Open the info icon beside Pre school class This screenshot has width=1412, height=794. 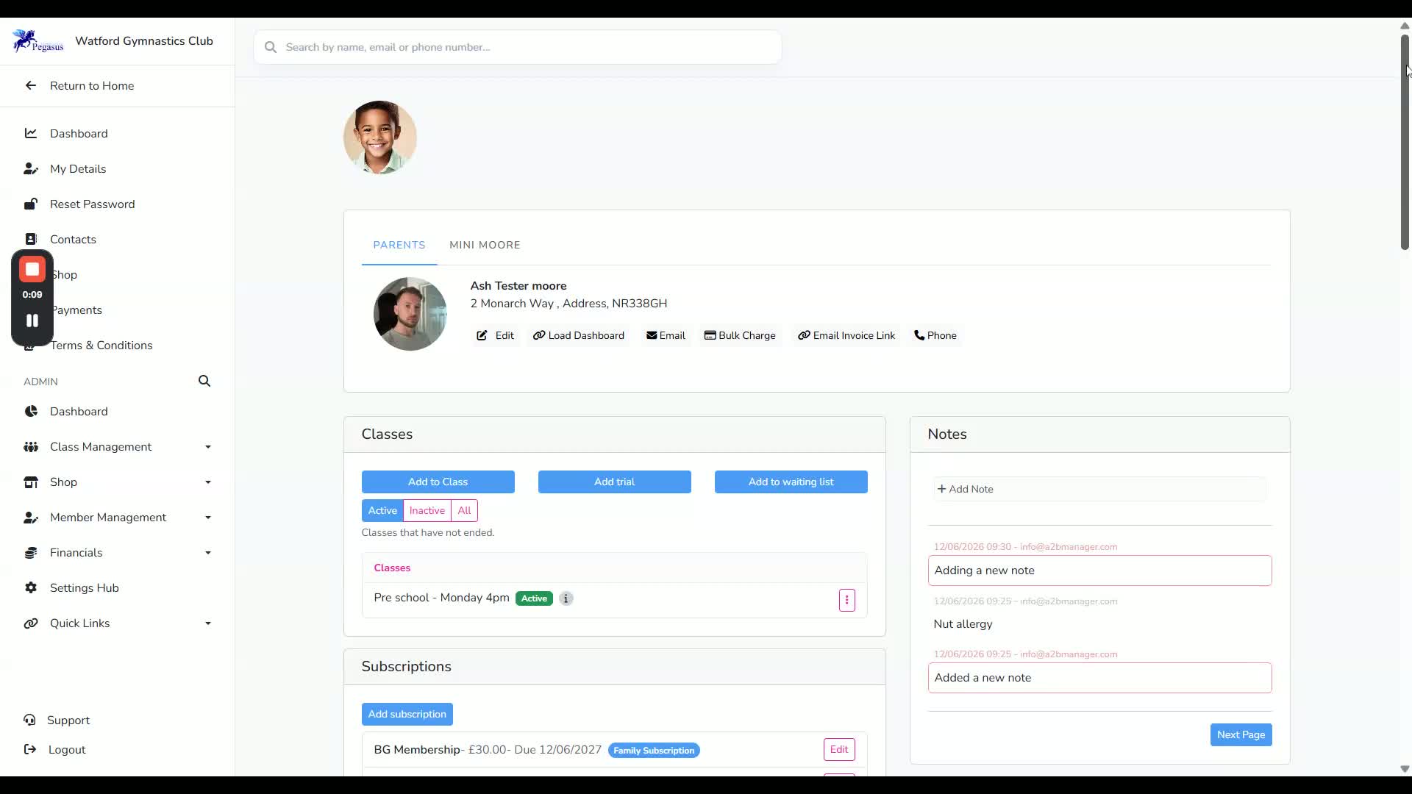pyautogui.click(x=566, y=598)
